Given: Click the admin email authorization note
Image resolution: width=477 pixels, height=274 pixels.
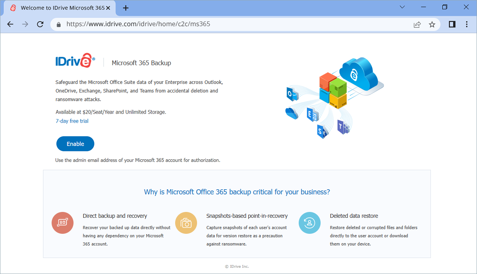Looking at the screenshot, I should (138, 160).
